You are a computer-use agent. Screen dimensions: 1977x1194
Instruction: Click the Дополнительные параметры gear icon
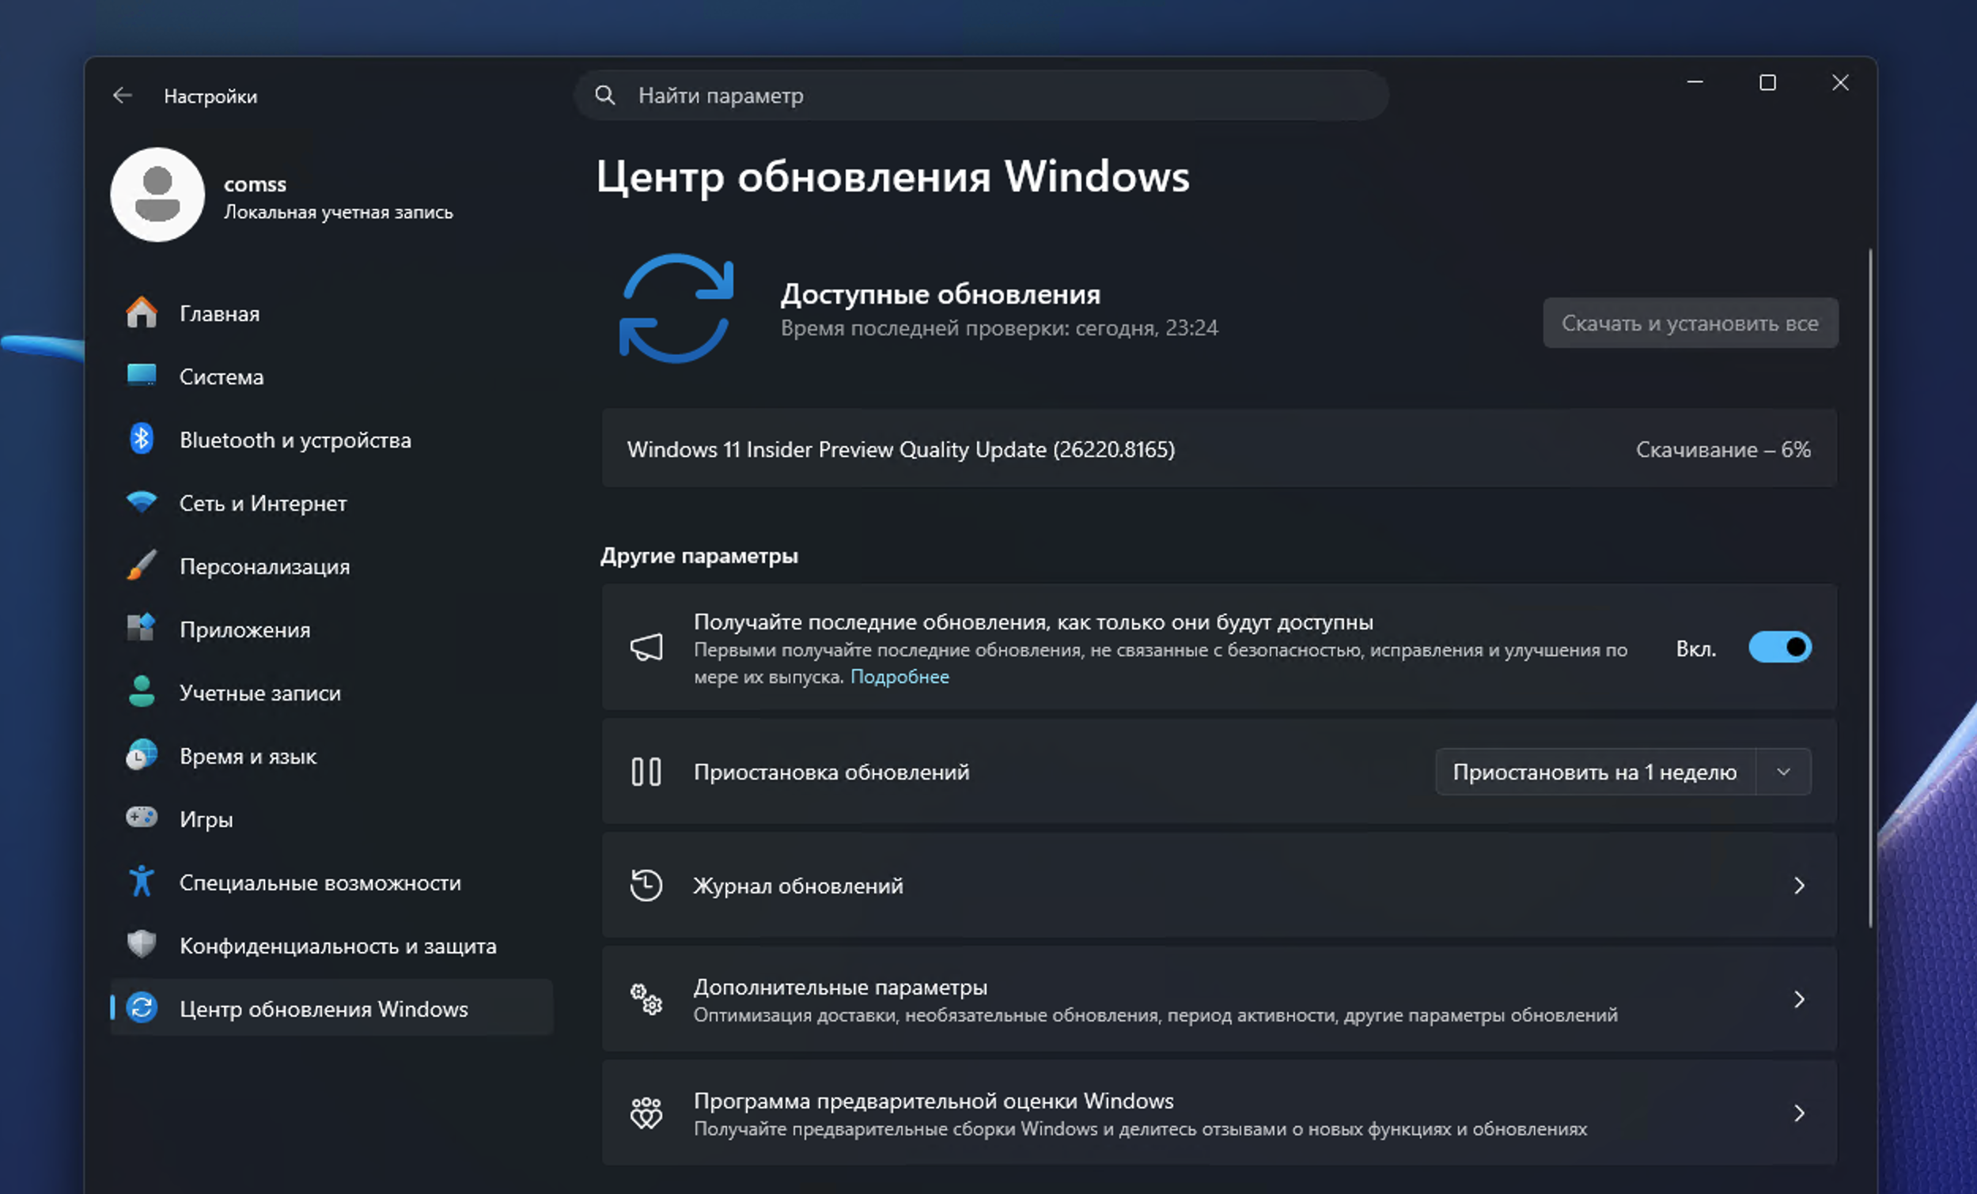coord(646,999)
